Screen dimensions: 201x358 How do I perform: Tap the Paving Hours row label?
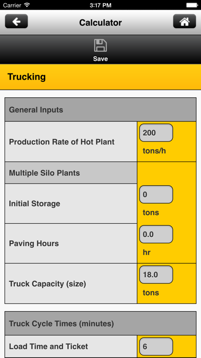click(34, 243)
